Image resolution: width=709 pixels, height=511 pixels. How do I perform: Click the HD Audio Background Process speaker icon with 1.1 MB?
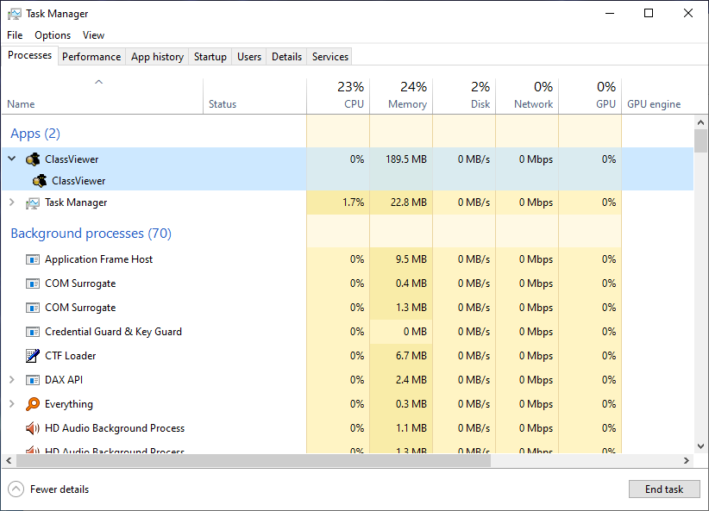(x=33, y=428)
